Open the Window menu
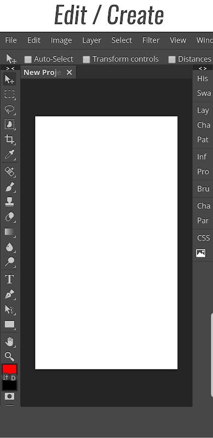Viewport: 213px width, 438px height. [204, 40]
